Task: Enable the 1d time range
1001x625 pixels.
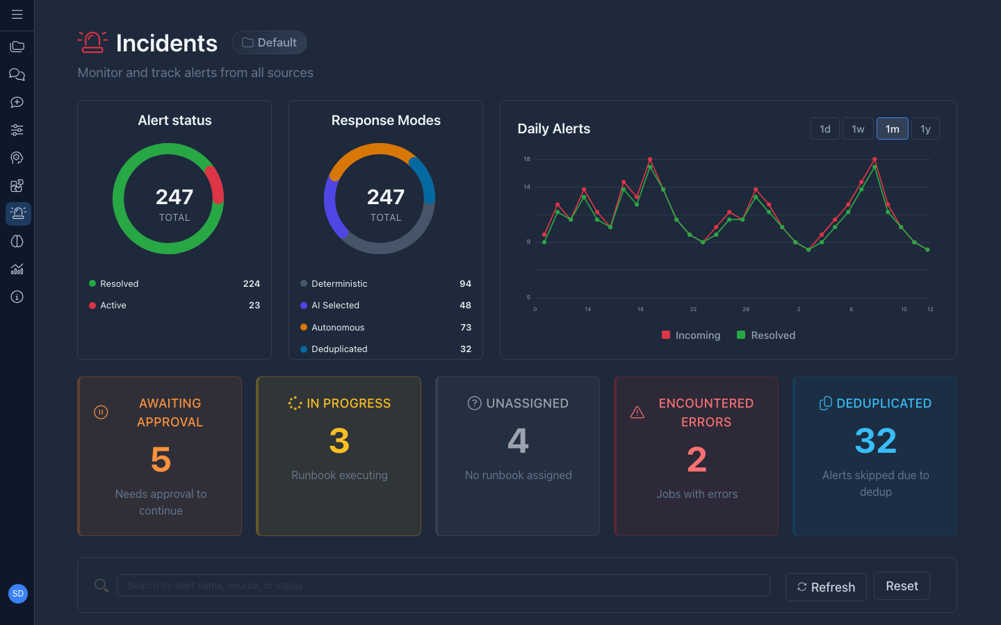Action: (825, 128)
